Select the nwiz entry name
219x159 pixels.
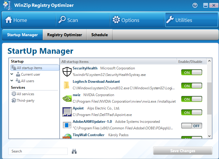[x=77, y=95]
